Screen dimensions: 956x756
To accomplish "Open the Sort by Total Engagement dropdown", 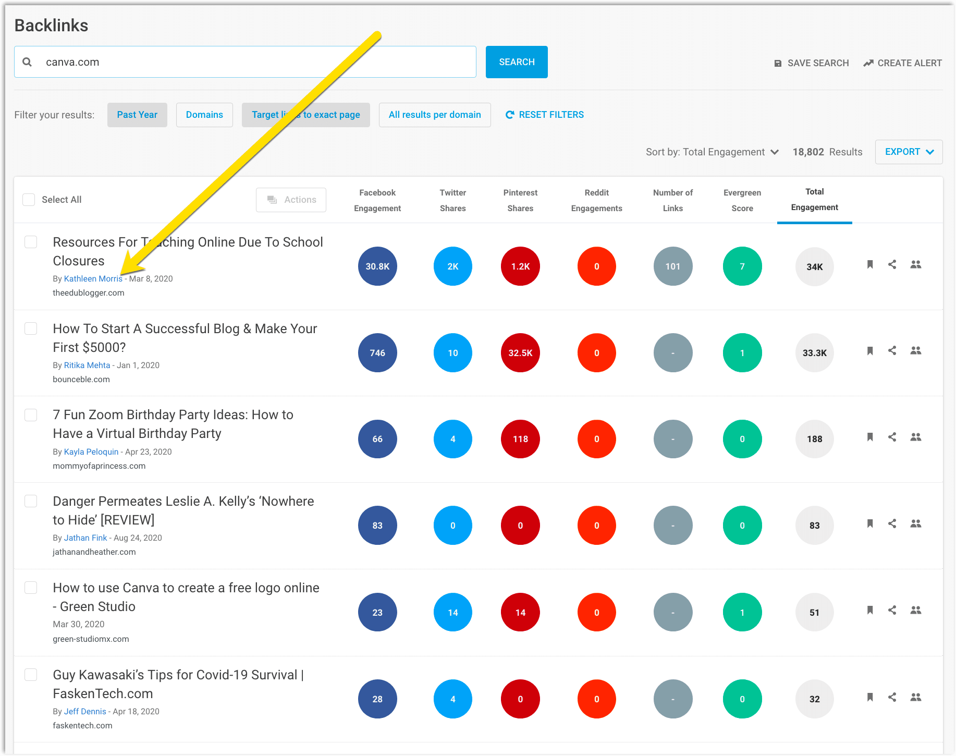I will (x=712, y=152).
